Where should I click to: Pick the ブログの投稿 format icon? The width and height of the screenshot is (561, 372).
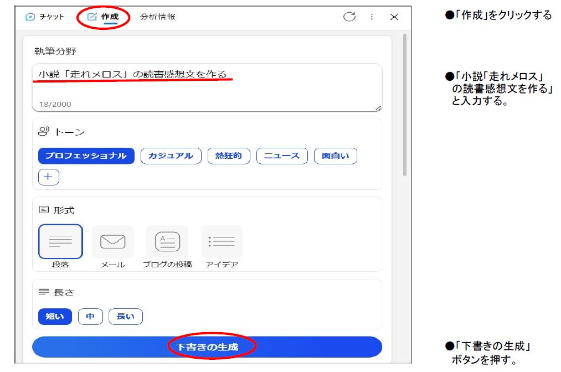click(167, 241)
